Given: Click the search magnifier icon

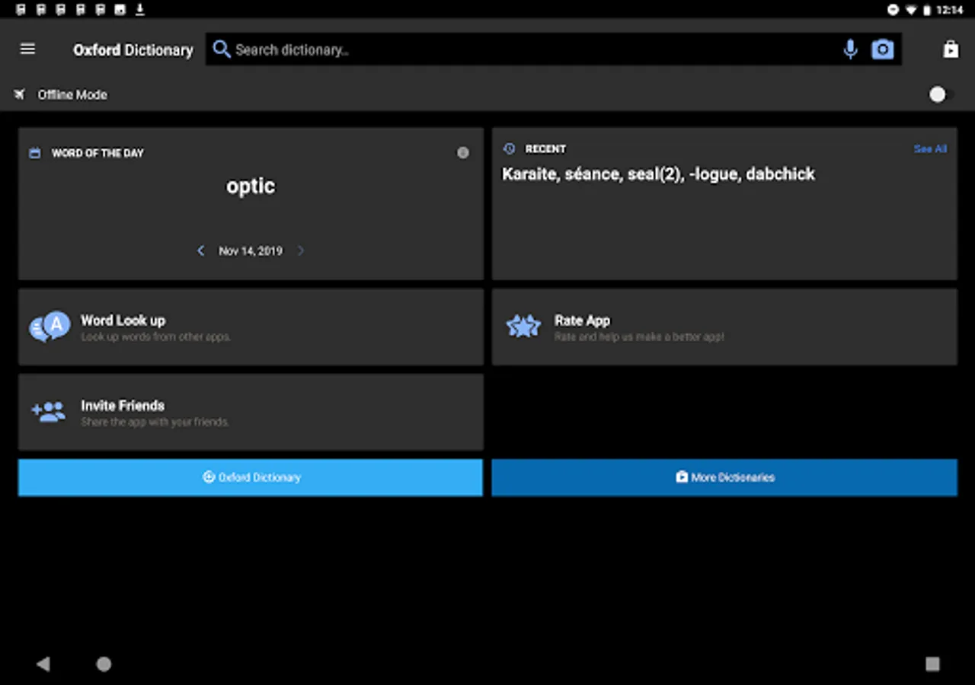Looking at the screenshot, I should (221, 49).
